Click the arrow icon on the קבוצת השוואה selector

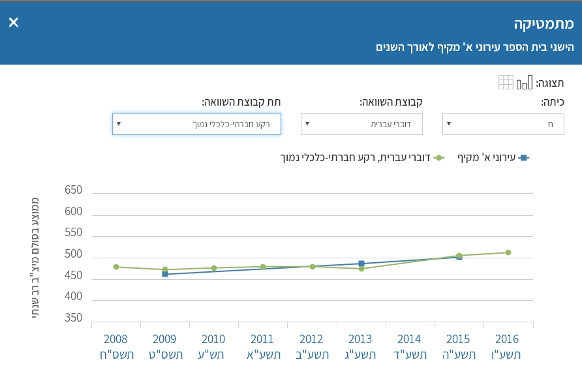(307, 124)
